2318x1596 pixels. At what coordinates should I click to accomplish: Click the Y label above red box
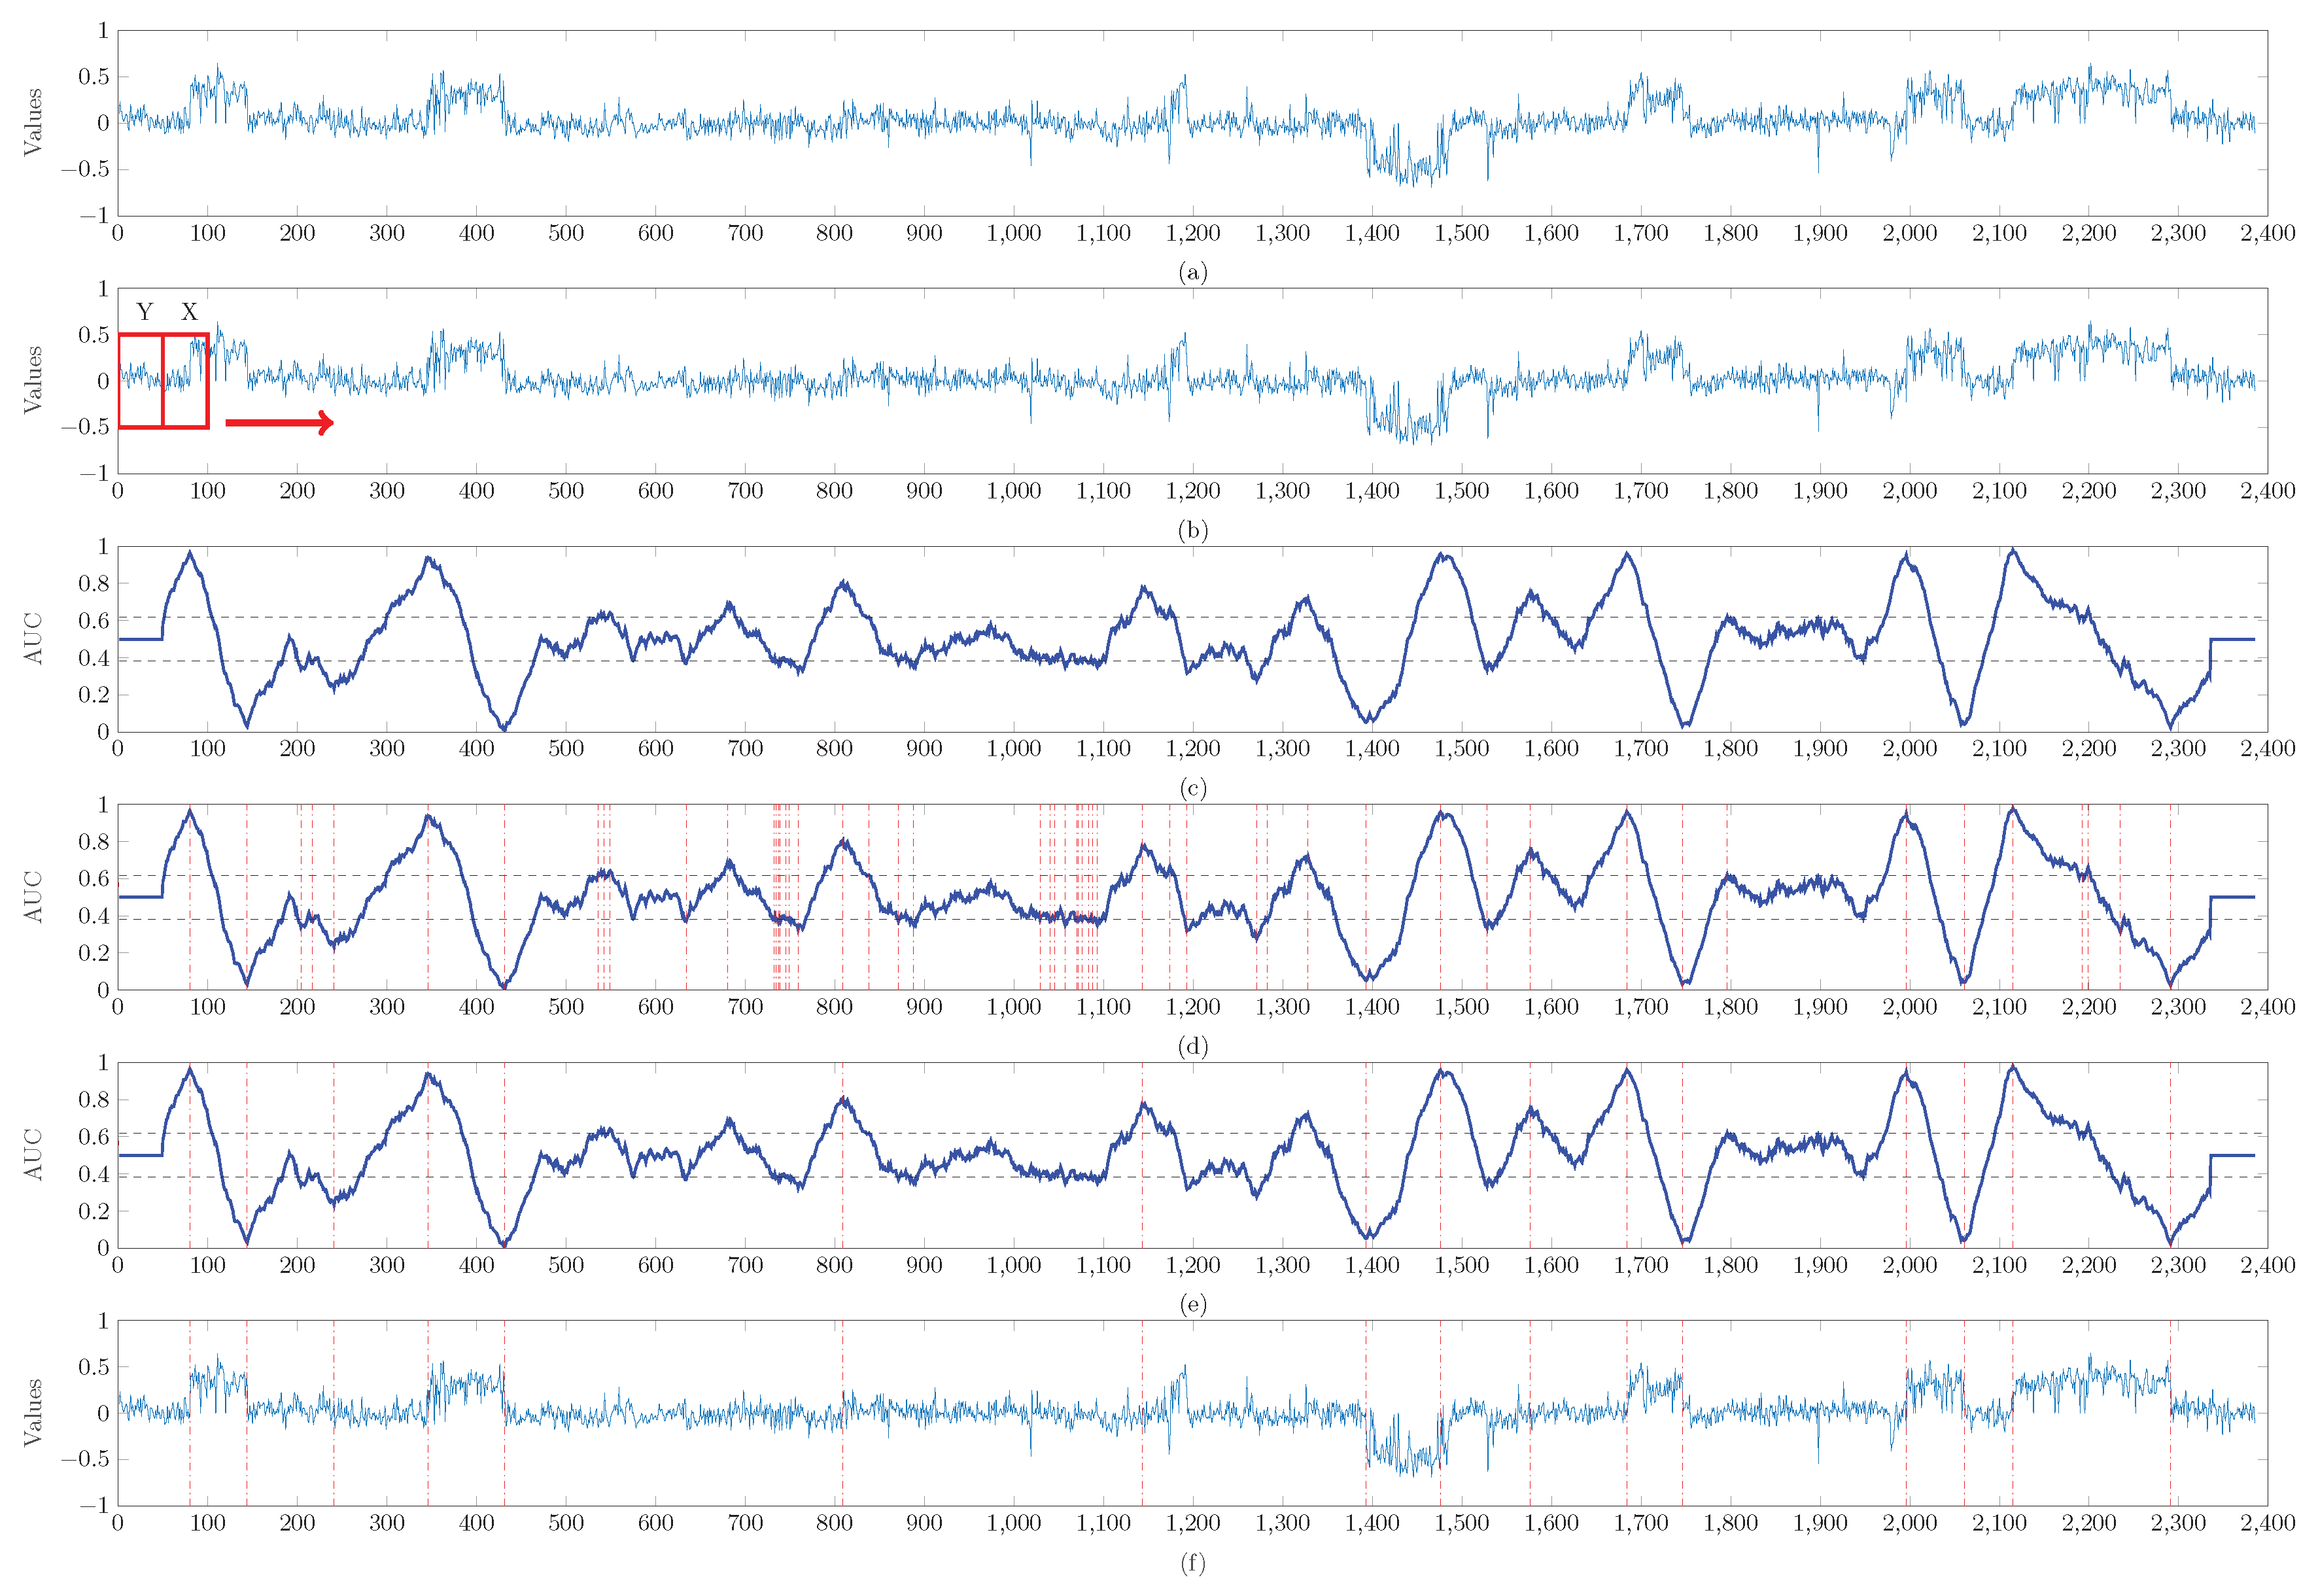click(145, 313)
